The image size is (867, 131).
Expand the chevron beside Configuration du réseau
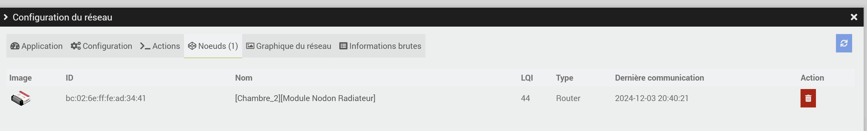pos(5,17)
